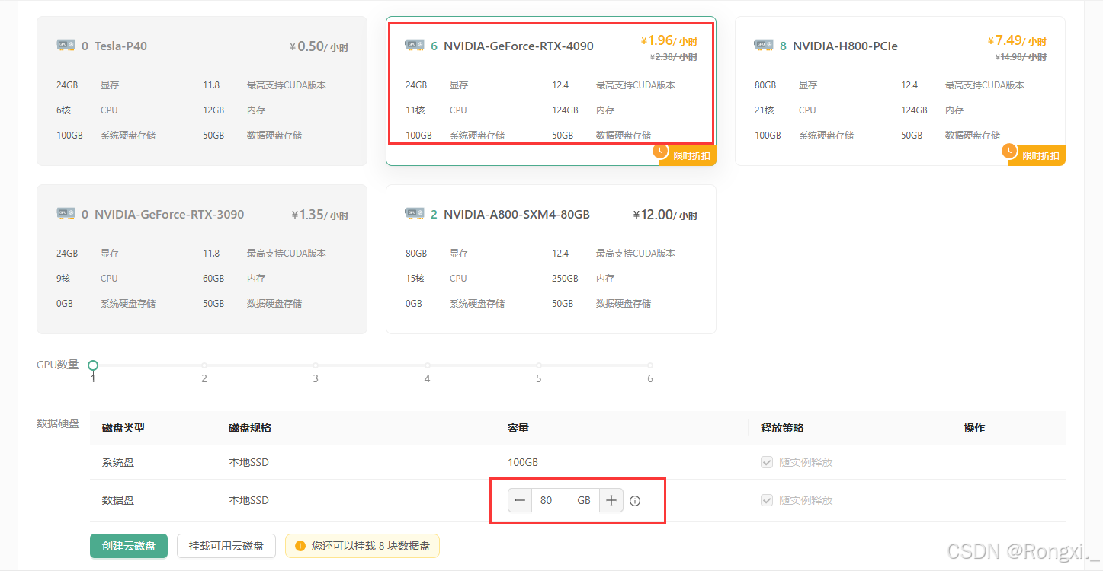Viewport: 1103px width, 571px height.
Task: Click the 15核 CPU value on A800-SXM4-80GB
Action: tap(415, 279)
